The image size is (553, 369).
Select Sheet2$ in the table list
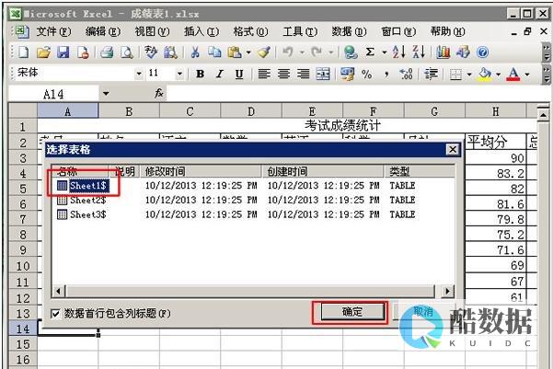click(x=82, y=201)
